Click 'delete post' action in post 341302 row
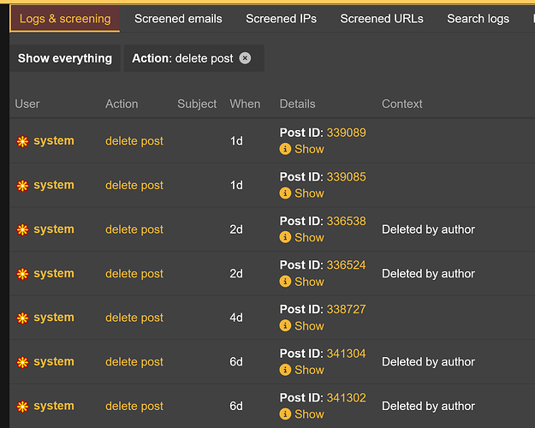This screenshot has width=535, height=428. point(134,406)
